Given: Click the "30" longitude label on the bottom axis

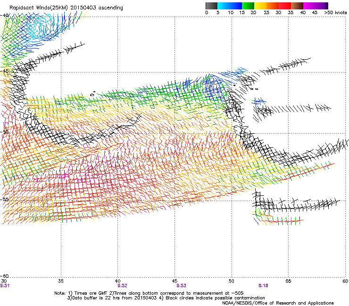Looking at the screenshot, I should (4, 281).
